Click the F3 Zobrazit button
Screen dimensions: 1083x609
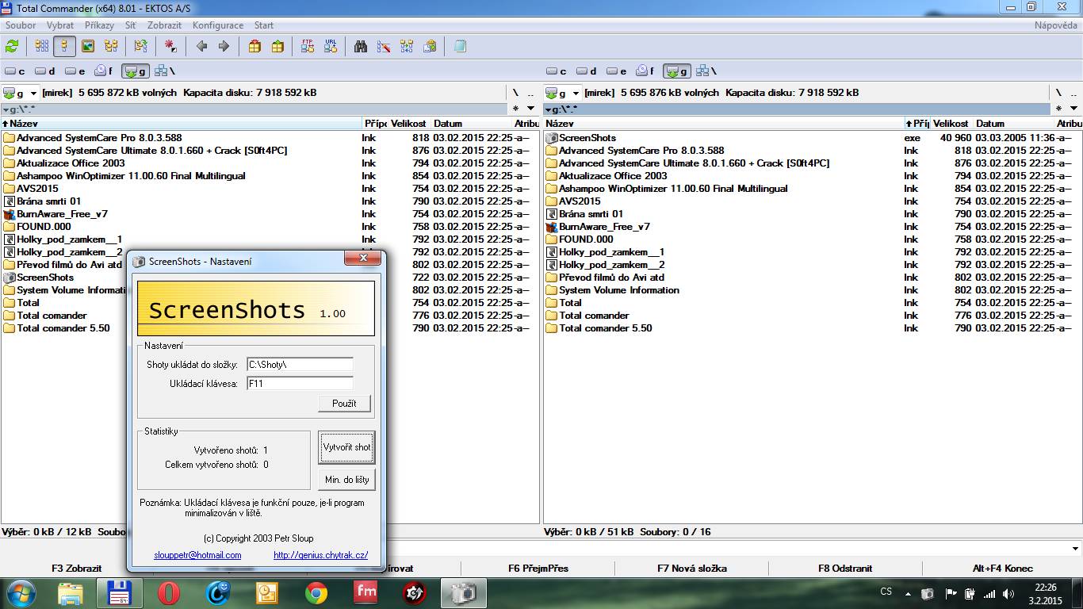pyautogui.click(x=77, y=568)
